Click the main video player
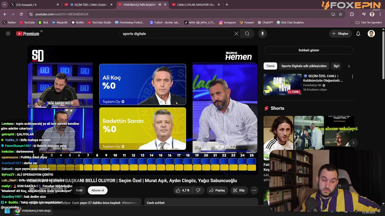 coord(143,110)
